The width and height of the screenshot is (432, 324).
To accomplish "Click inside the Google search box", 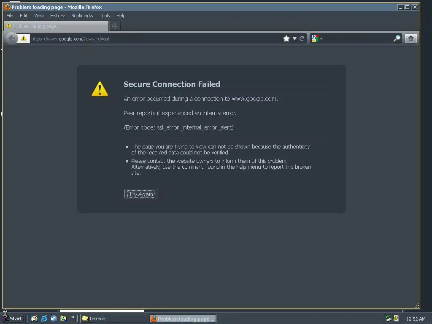I will 358,38.
